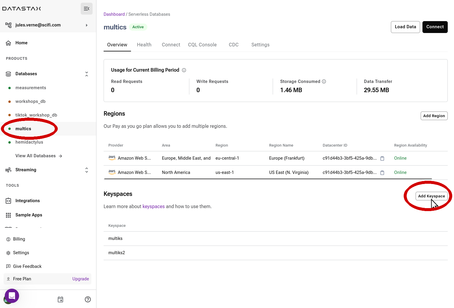This screenshot has height=308, width=454.
Task: Open the hemidactylus database
Action: (x=29, y=142)
